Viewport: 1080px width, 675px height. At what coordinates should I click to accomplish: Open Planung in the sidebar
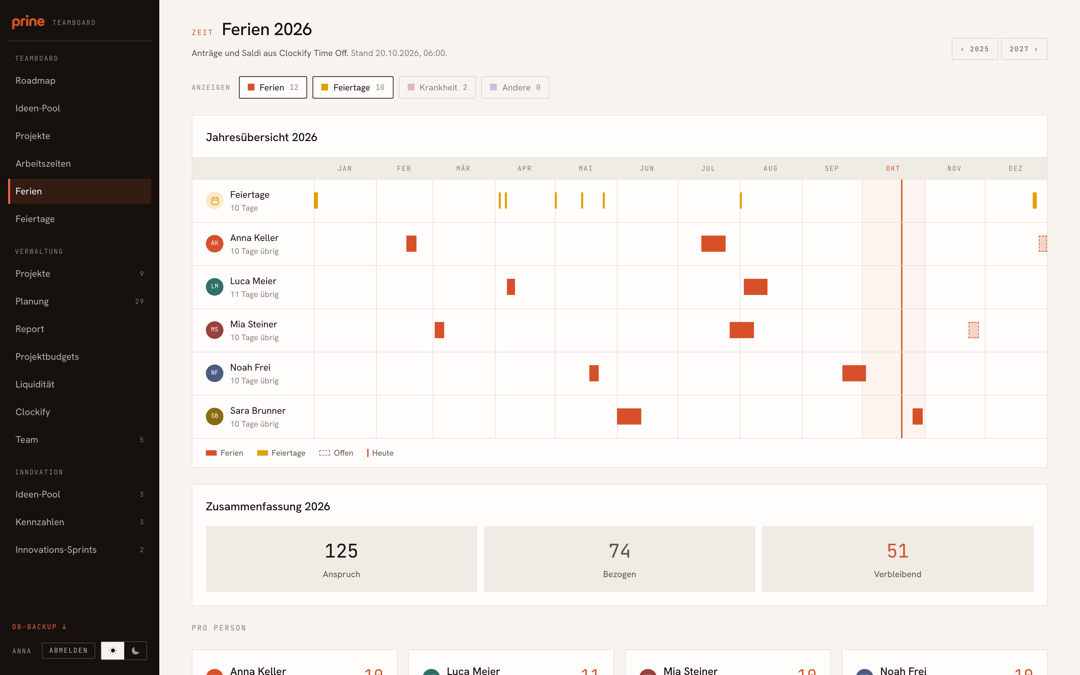[x=79, y=301]
